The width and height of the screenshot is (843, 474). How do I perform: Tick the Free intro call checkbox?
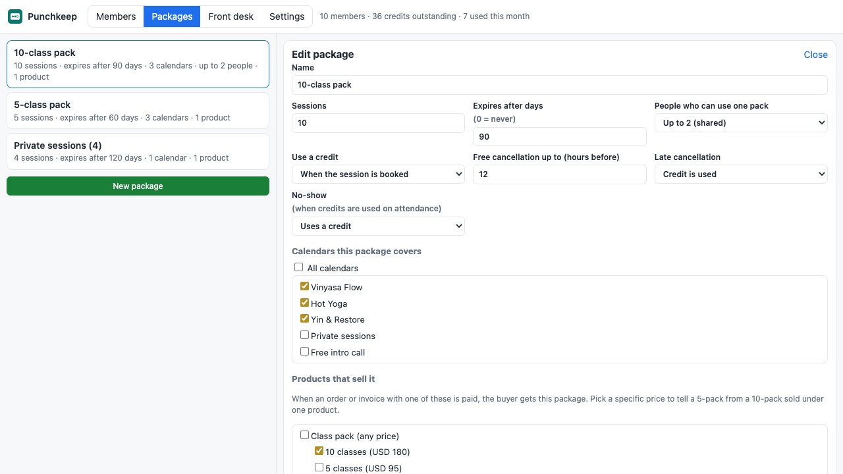pos(304,352)
